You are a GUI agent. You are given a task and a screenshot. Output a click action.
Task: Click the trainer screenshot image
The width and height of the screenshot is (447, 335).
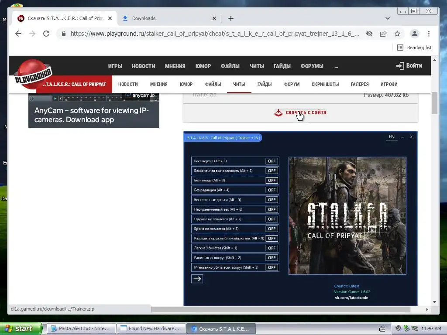click(x=300, y=218)
